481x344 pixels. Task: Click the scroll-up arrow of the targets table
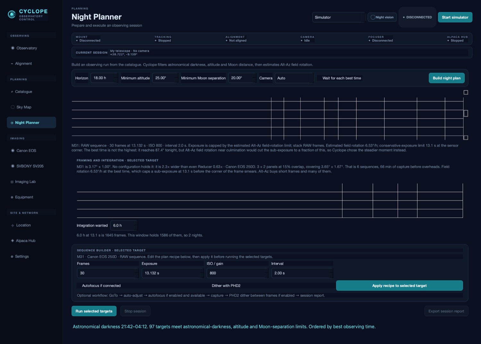pyautogui.click(x=466, y=93)
